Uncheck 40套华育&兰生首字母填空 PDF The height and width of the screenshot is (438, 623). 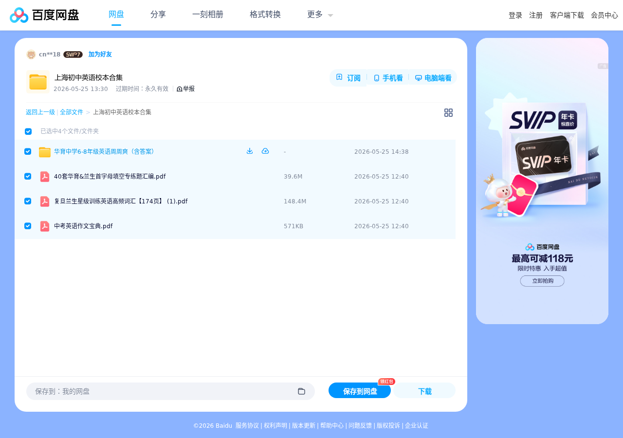pos(28,176)
